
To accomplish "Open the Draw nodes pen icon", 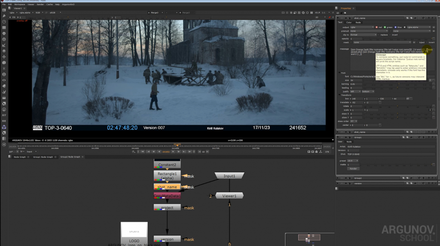I will [x=4, y=16].
